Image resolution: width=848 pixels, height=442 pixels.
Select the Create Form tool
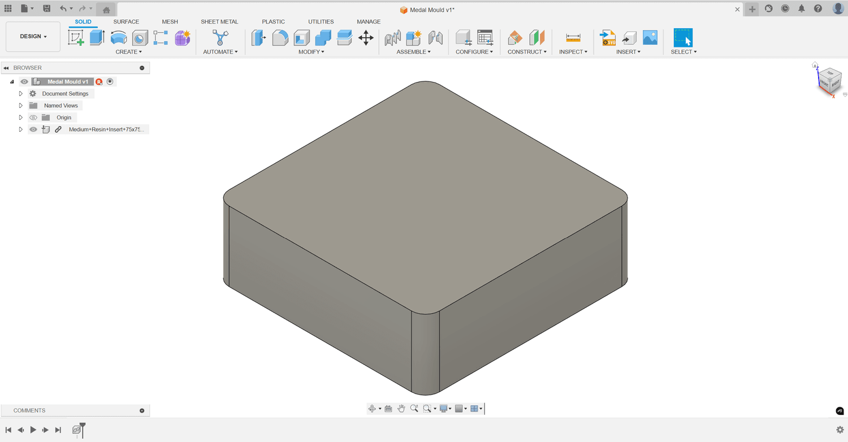(182, 38)
